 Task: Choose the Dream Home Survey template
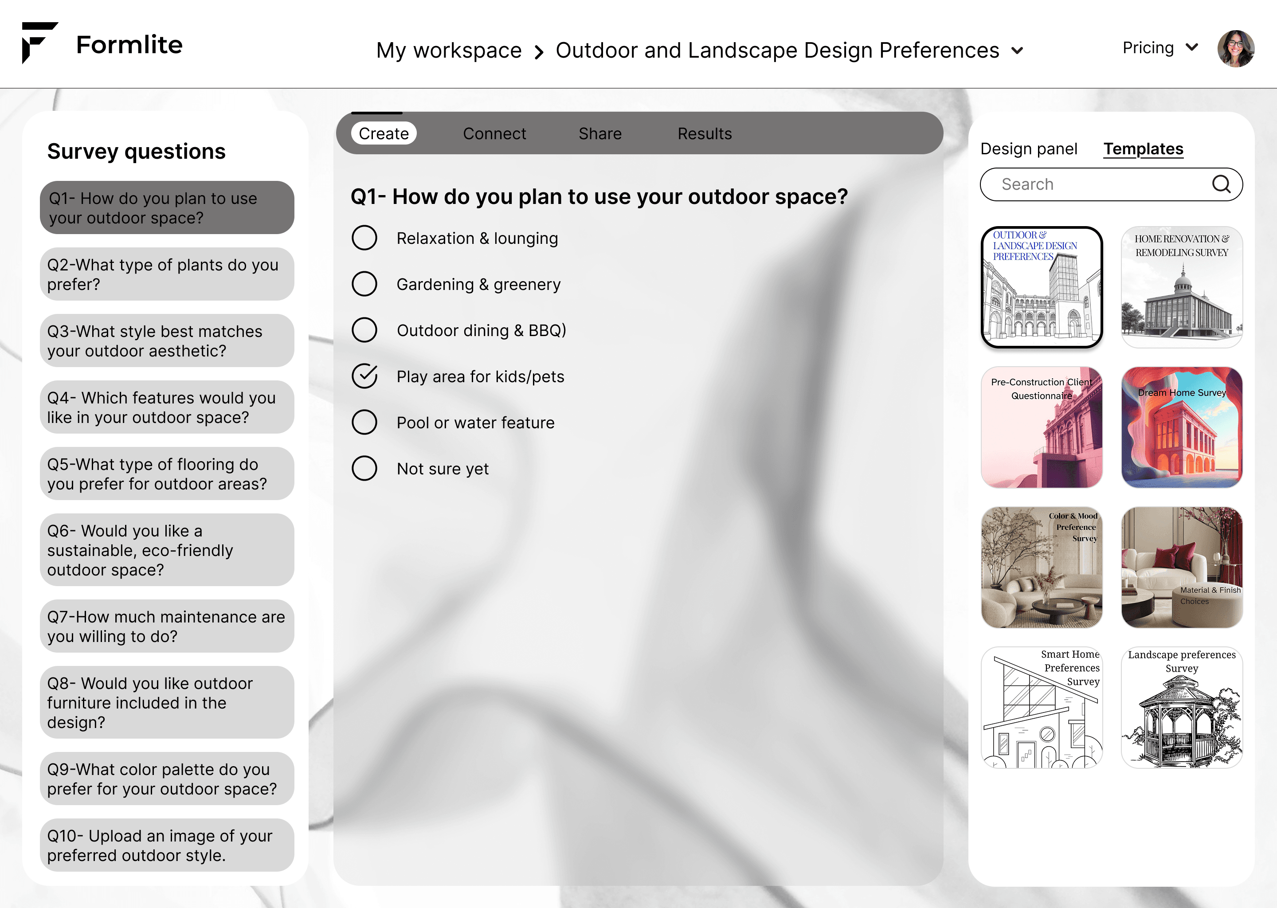coord(1181,428)
